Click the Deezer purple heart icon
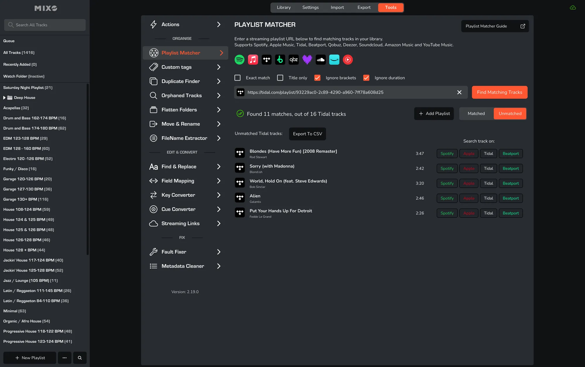Image resolution: width=585 pixels, height=367 pixels. [307, 60]
